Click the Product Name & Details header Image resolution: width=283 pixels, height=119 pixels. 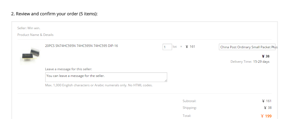pos(35,35)
